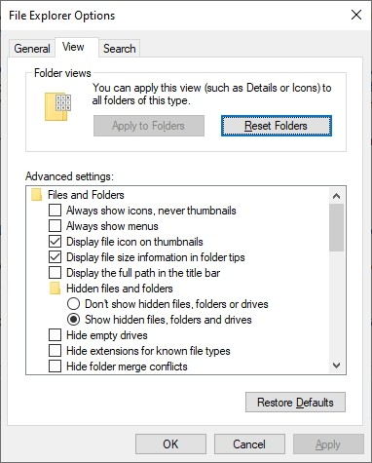Select Don't show hidden files radio button
Image resolution: width=372 pixels, height=463 pixels.
[x=73, y=304]
